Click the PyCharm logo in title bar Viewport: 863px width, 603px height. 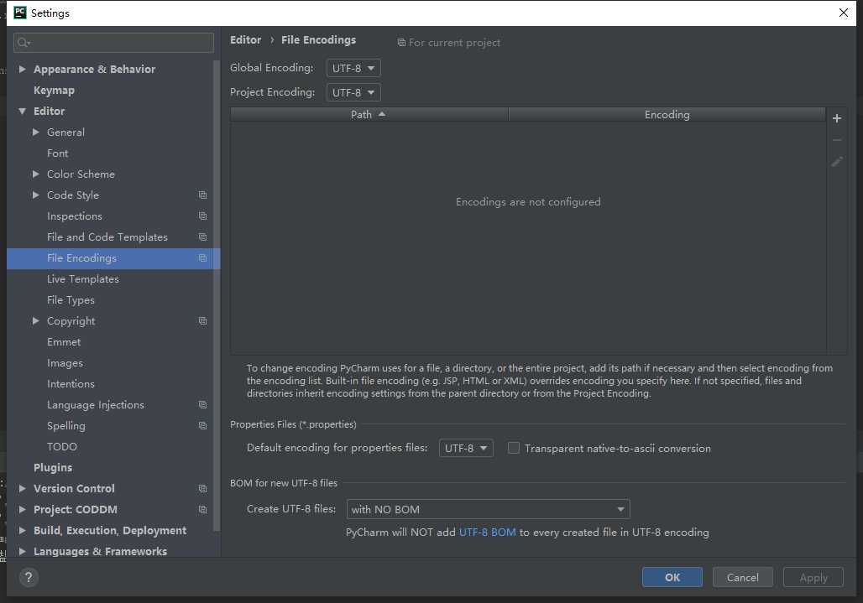[x=20, y=13]
